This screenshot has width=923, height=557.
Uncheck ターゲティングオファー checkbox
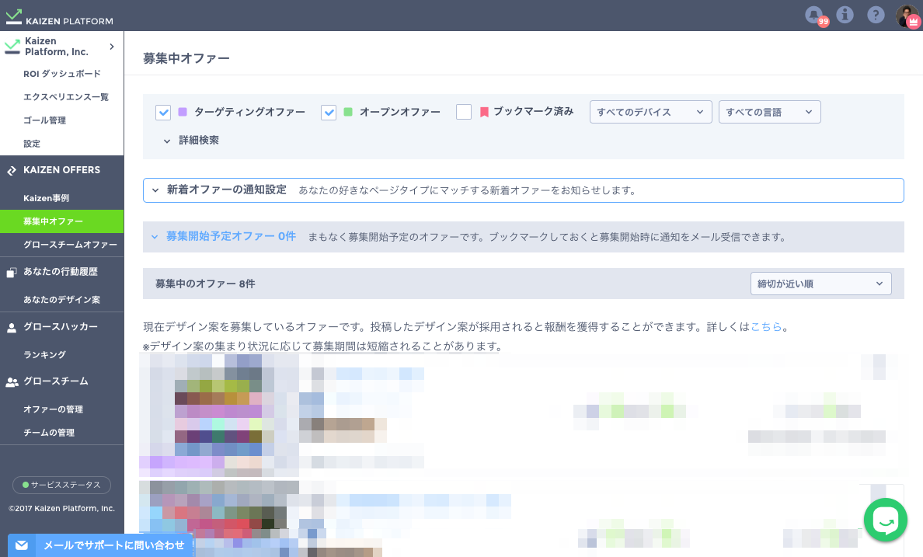click(163, 112)
